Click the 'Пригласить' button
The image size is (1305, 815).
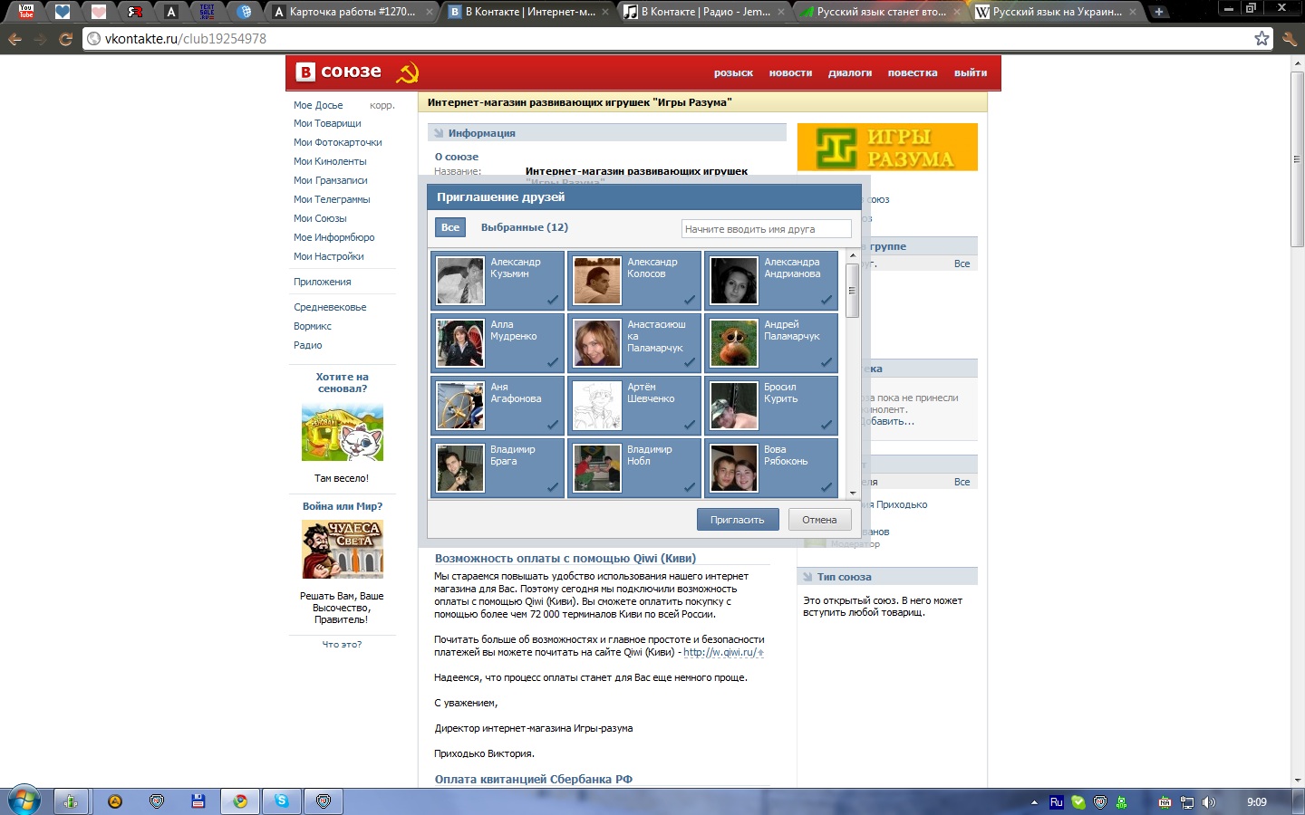pyautogui.click(x=738, y=520)
